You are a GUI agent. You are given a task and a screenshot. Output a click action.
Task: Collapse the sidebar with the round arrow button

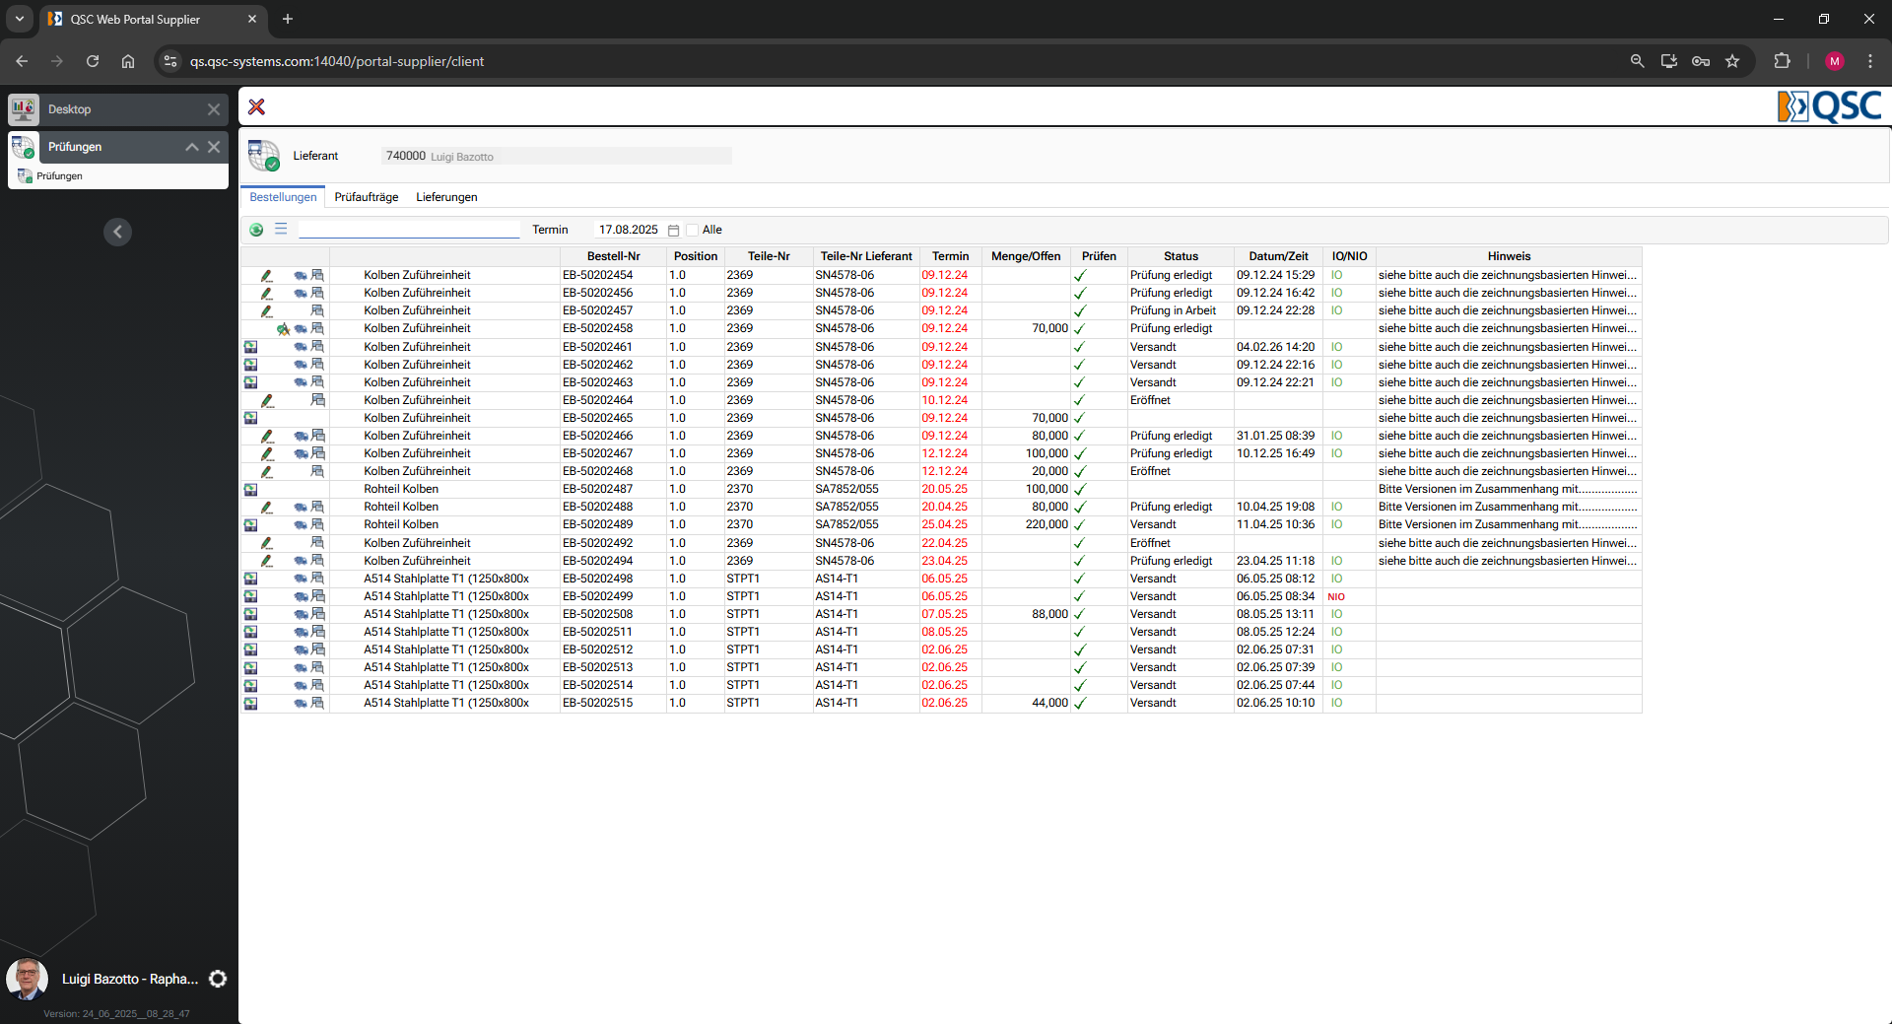click(117, 232)
